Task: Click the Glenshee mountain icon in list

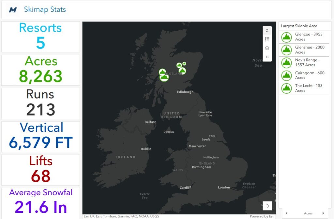Action: (286, 50)
